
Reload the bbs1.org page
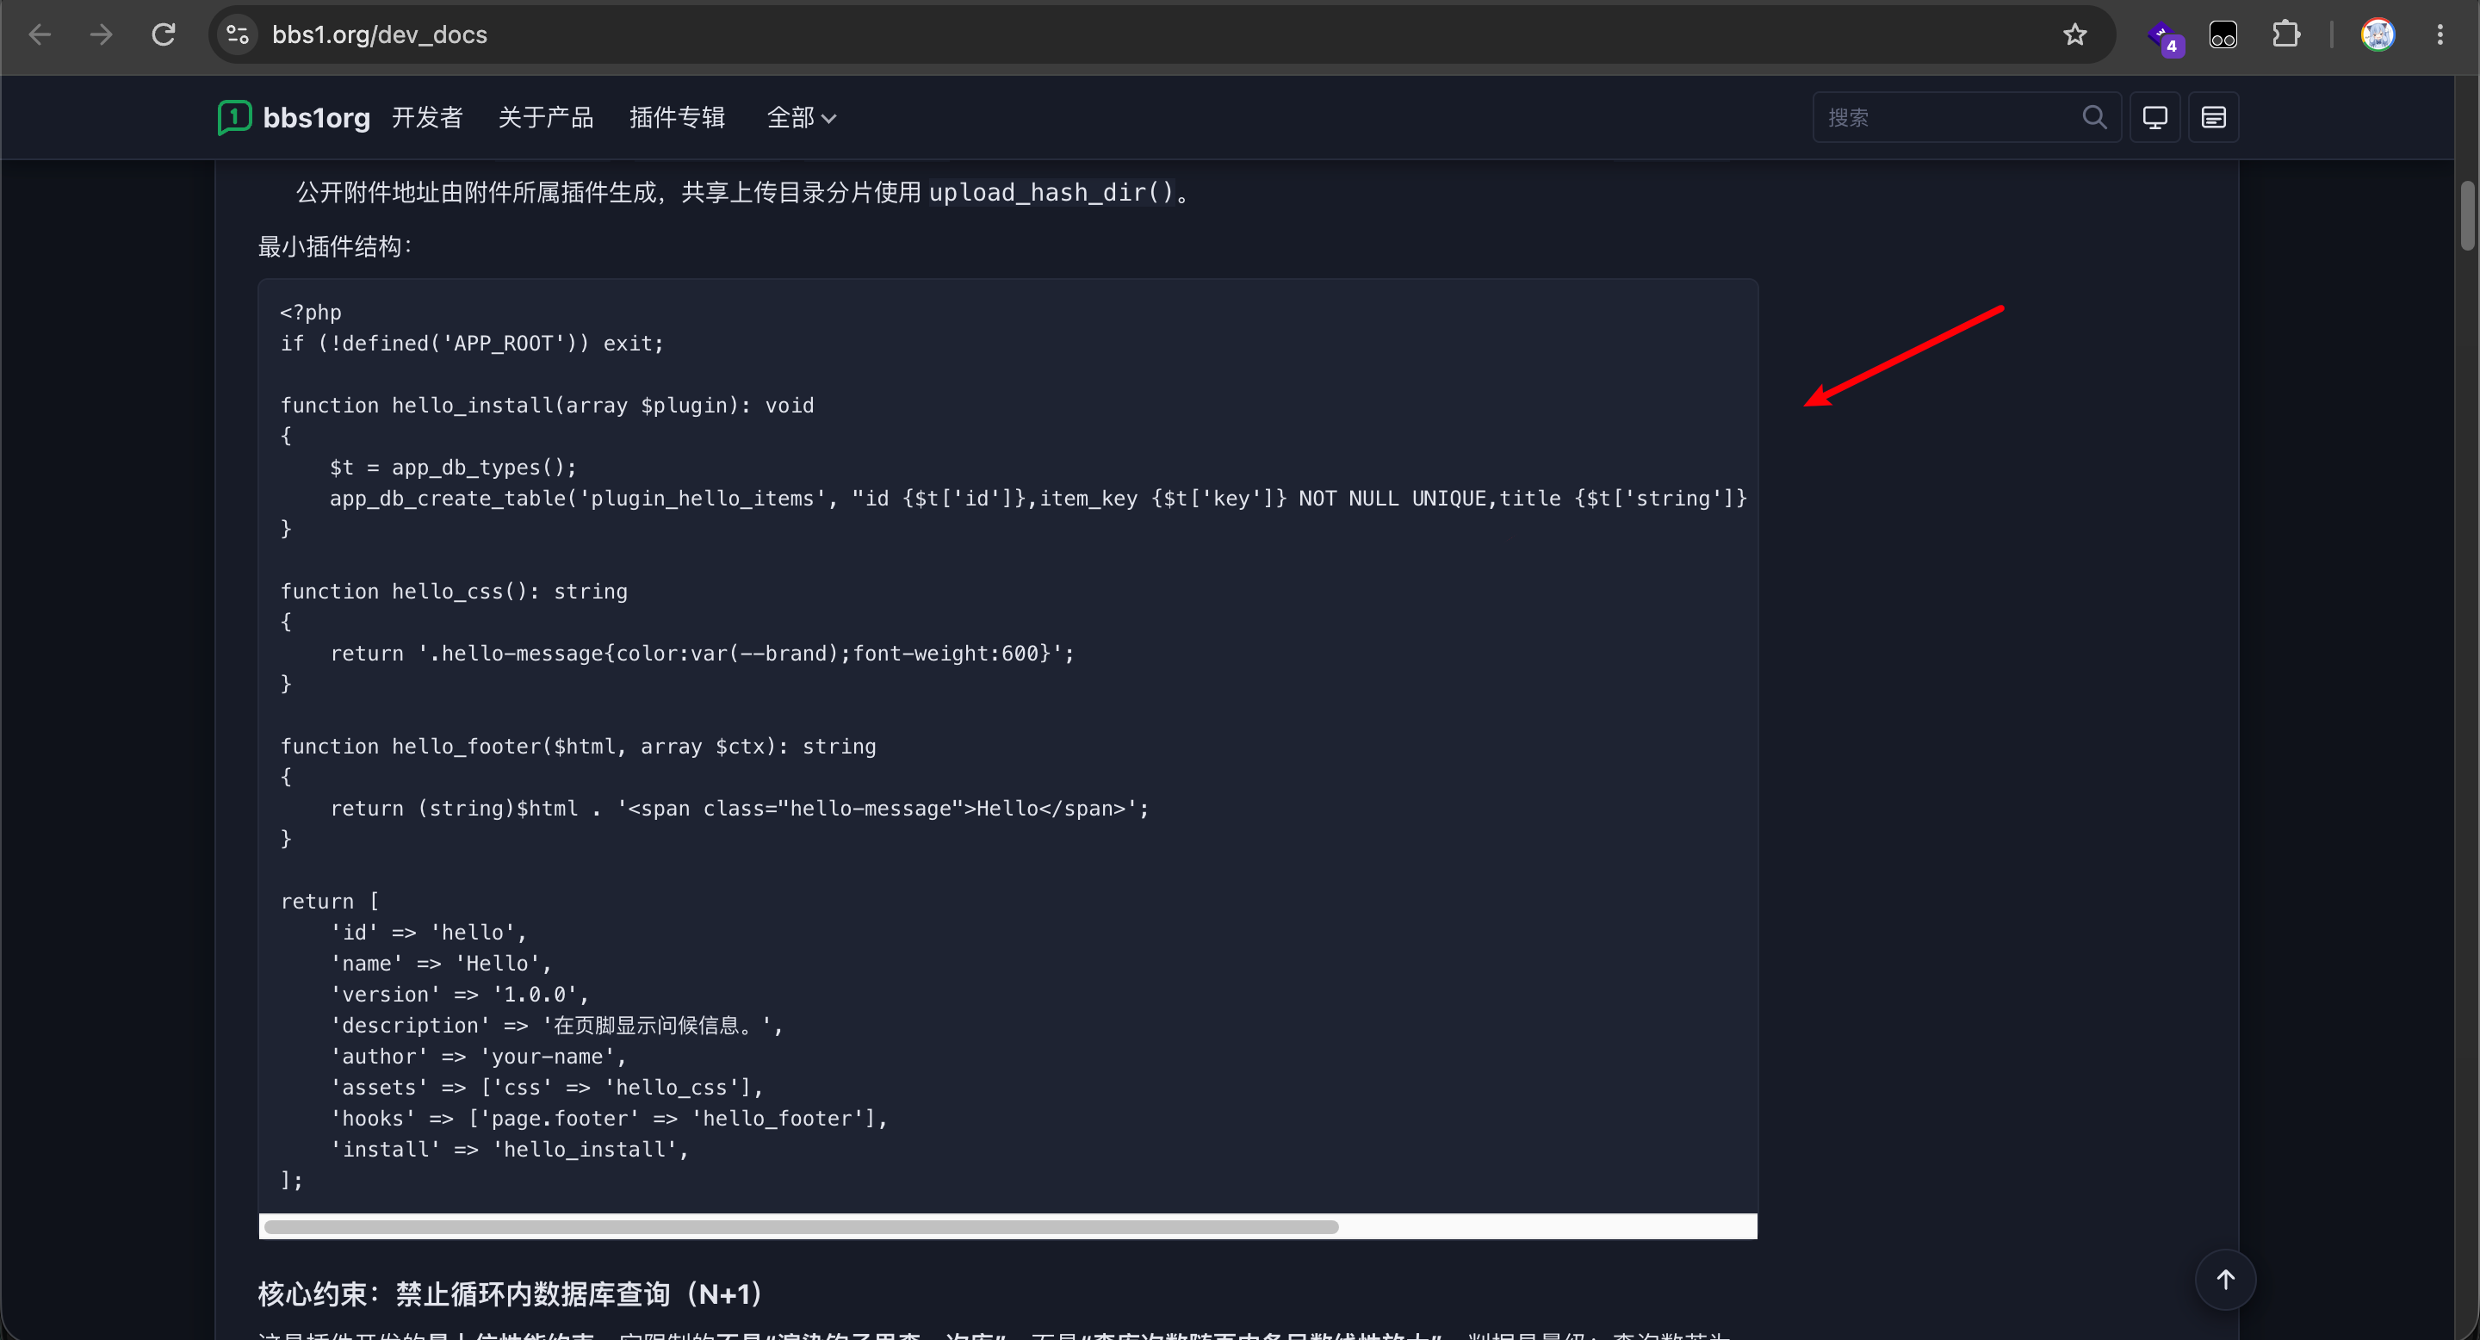(x=164, y=34)
